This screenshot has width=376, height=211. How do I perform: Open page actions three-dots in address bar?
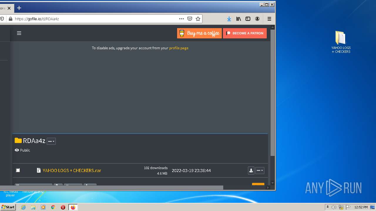click(x=182, y=19)
